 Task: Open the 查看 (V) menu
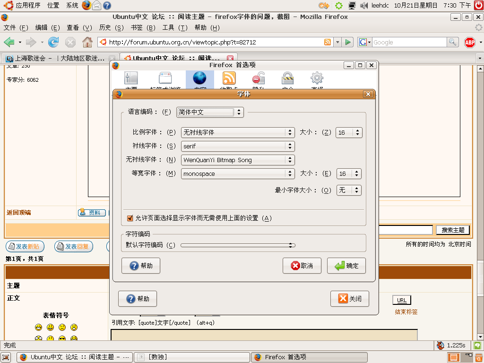[x=79, y=28]
